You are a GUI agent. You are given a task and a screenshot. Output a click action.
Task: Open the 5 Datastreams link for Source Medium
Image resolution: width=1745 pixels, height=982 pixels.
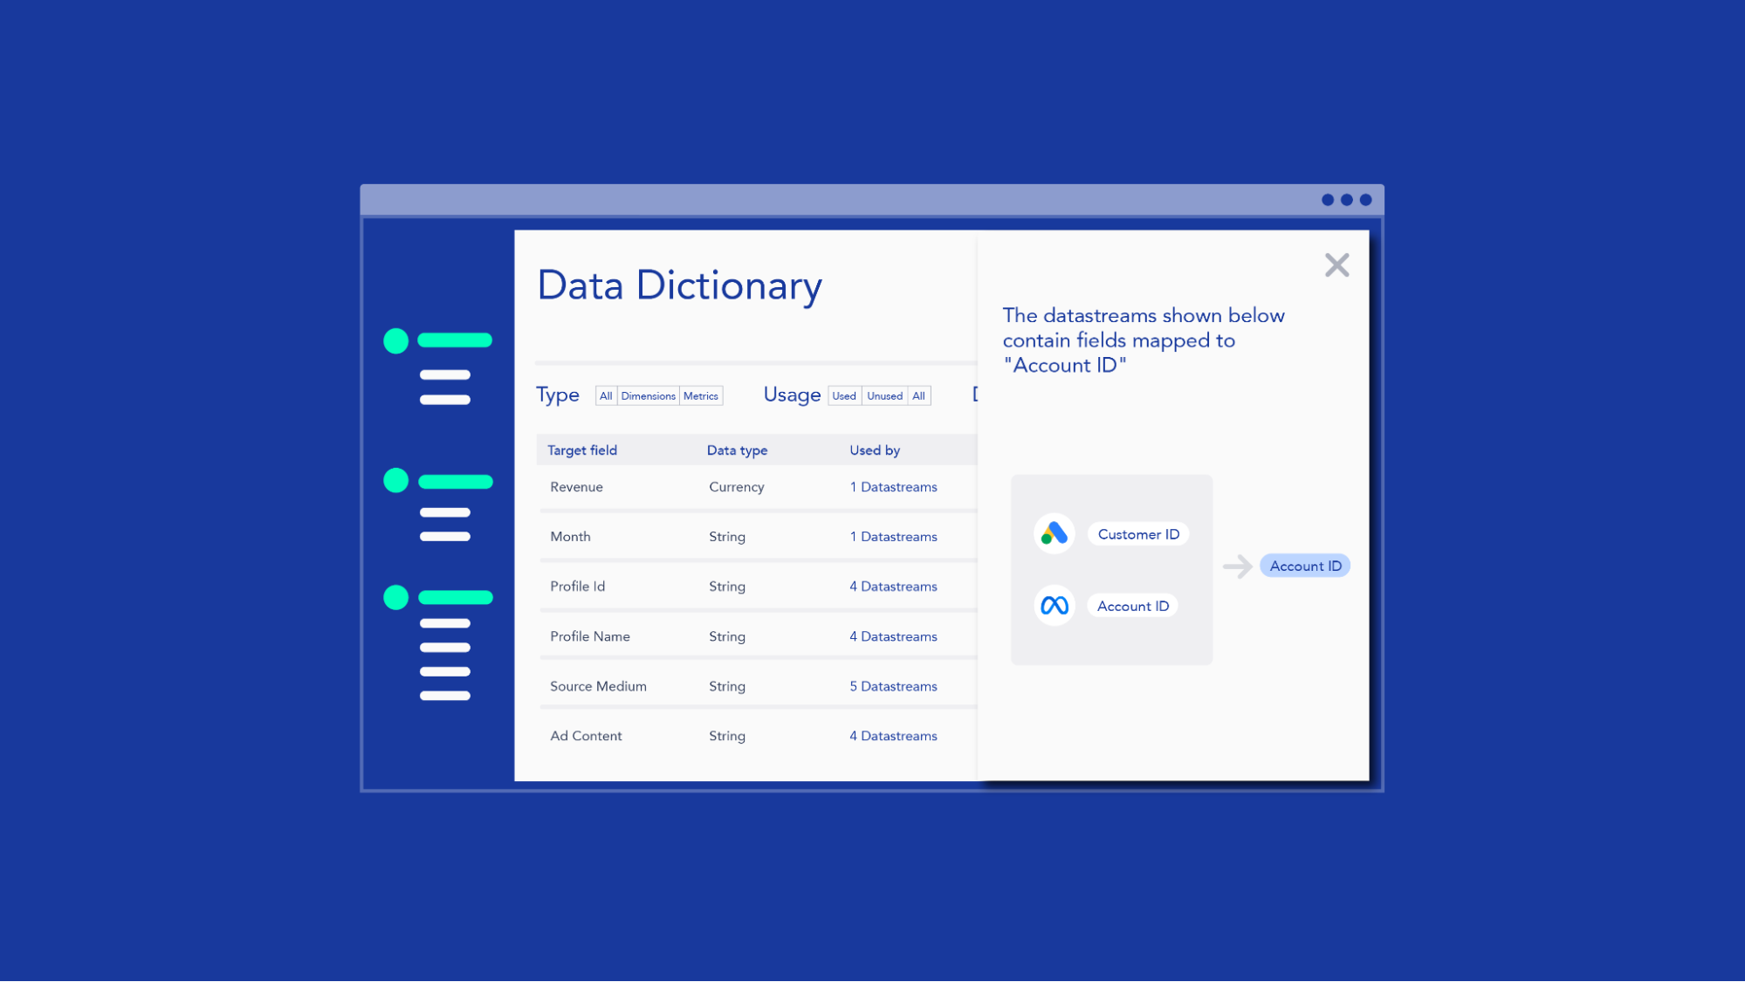pyautogui.click(x=893, y=686)
